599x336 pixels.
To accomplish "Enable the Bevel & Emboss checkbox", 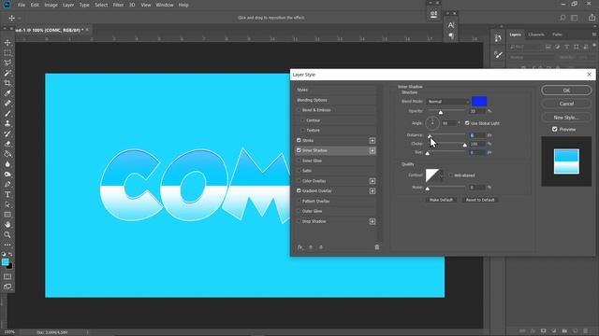I will click(x=299, y=110).
